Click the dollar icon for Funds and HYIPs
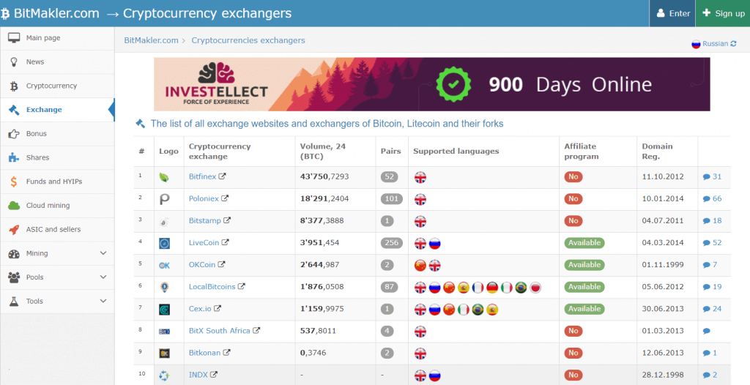The image size is (750, 385). [x=14, y=182]
